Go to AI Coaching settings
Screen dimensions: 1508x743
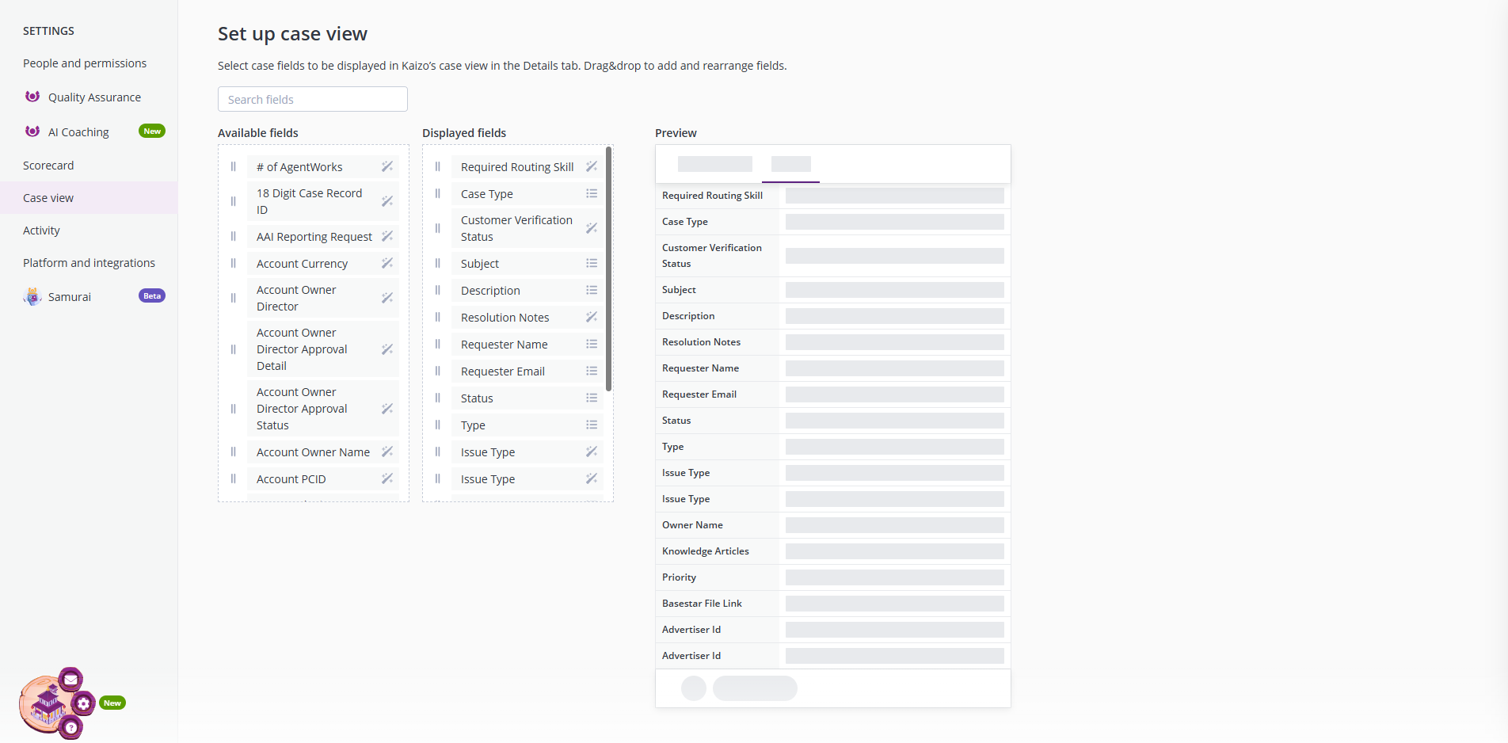coord(78,132)
